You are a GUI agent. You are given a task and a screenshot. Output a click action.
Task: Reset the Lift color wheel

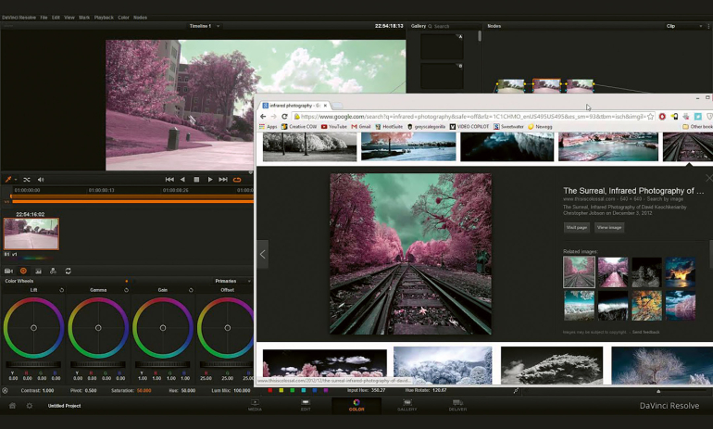(62, 290)
